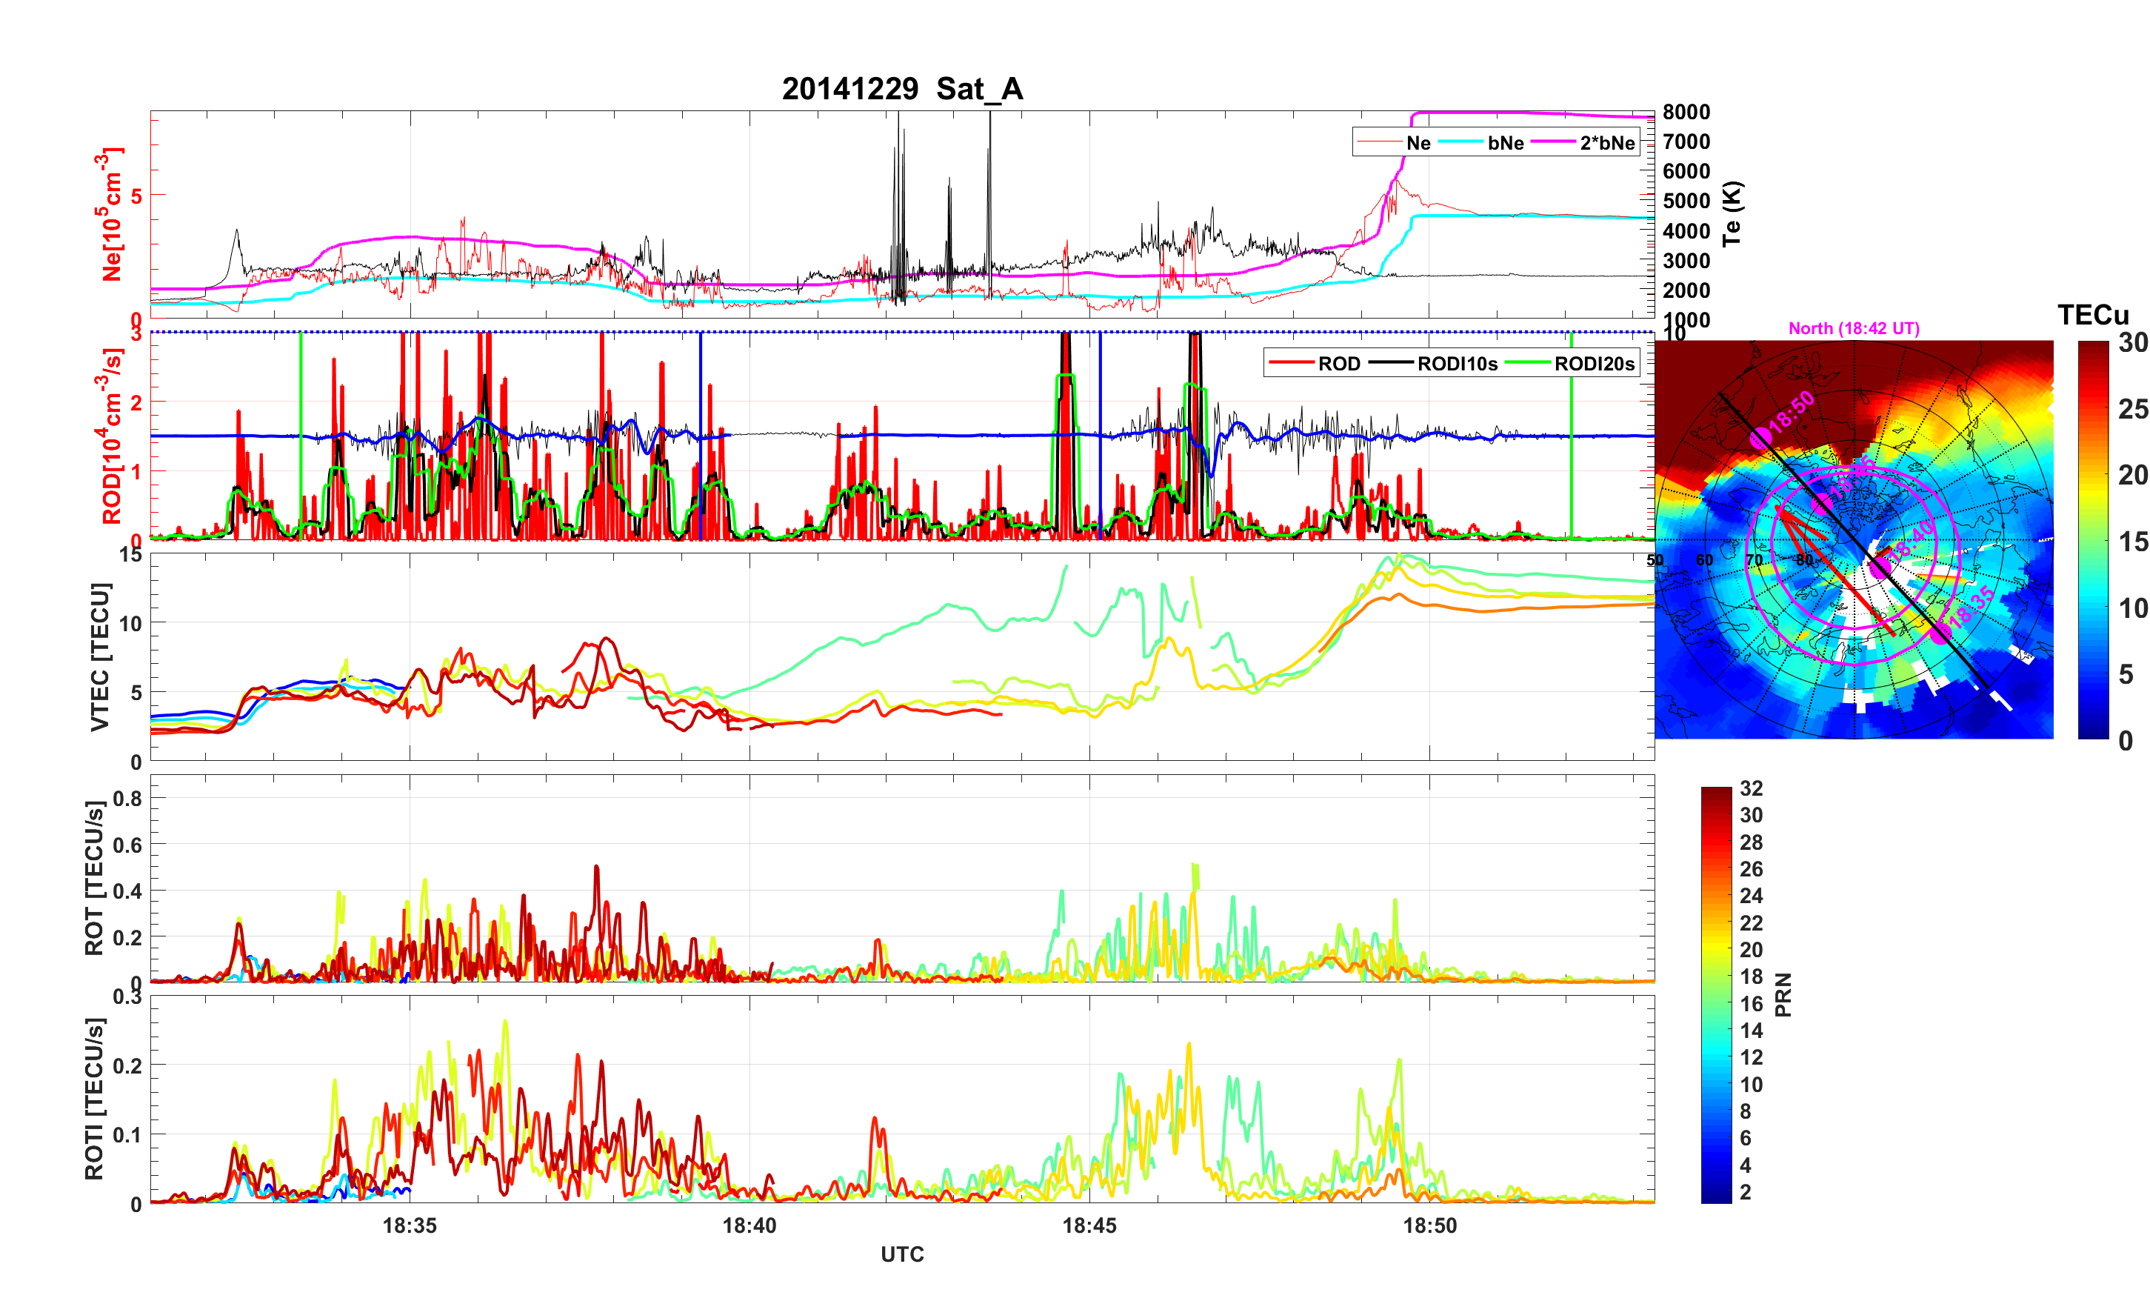Click the 18:35 UTC axis tick label
Viewport: 2150px width, 1301px height.
(x=410, y=1225)
